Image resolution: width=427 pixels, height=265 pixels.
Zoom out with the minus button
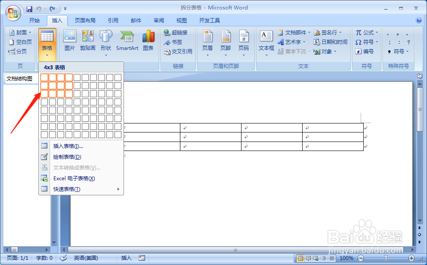coord(361,258)
